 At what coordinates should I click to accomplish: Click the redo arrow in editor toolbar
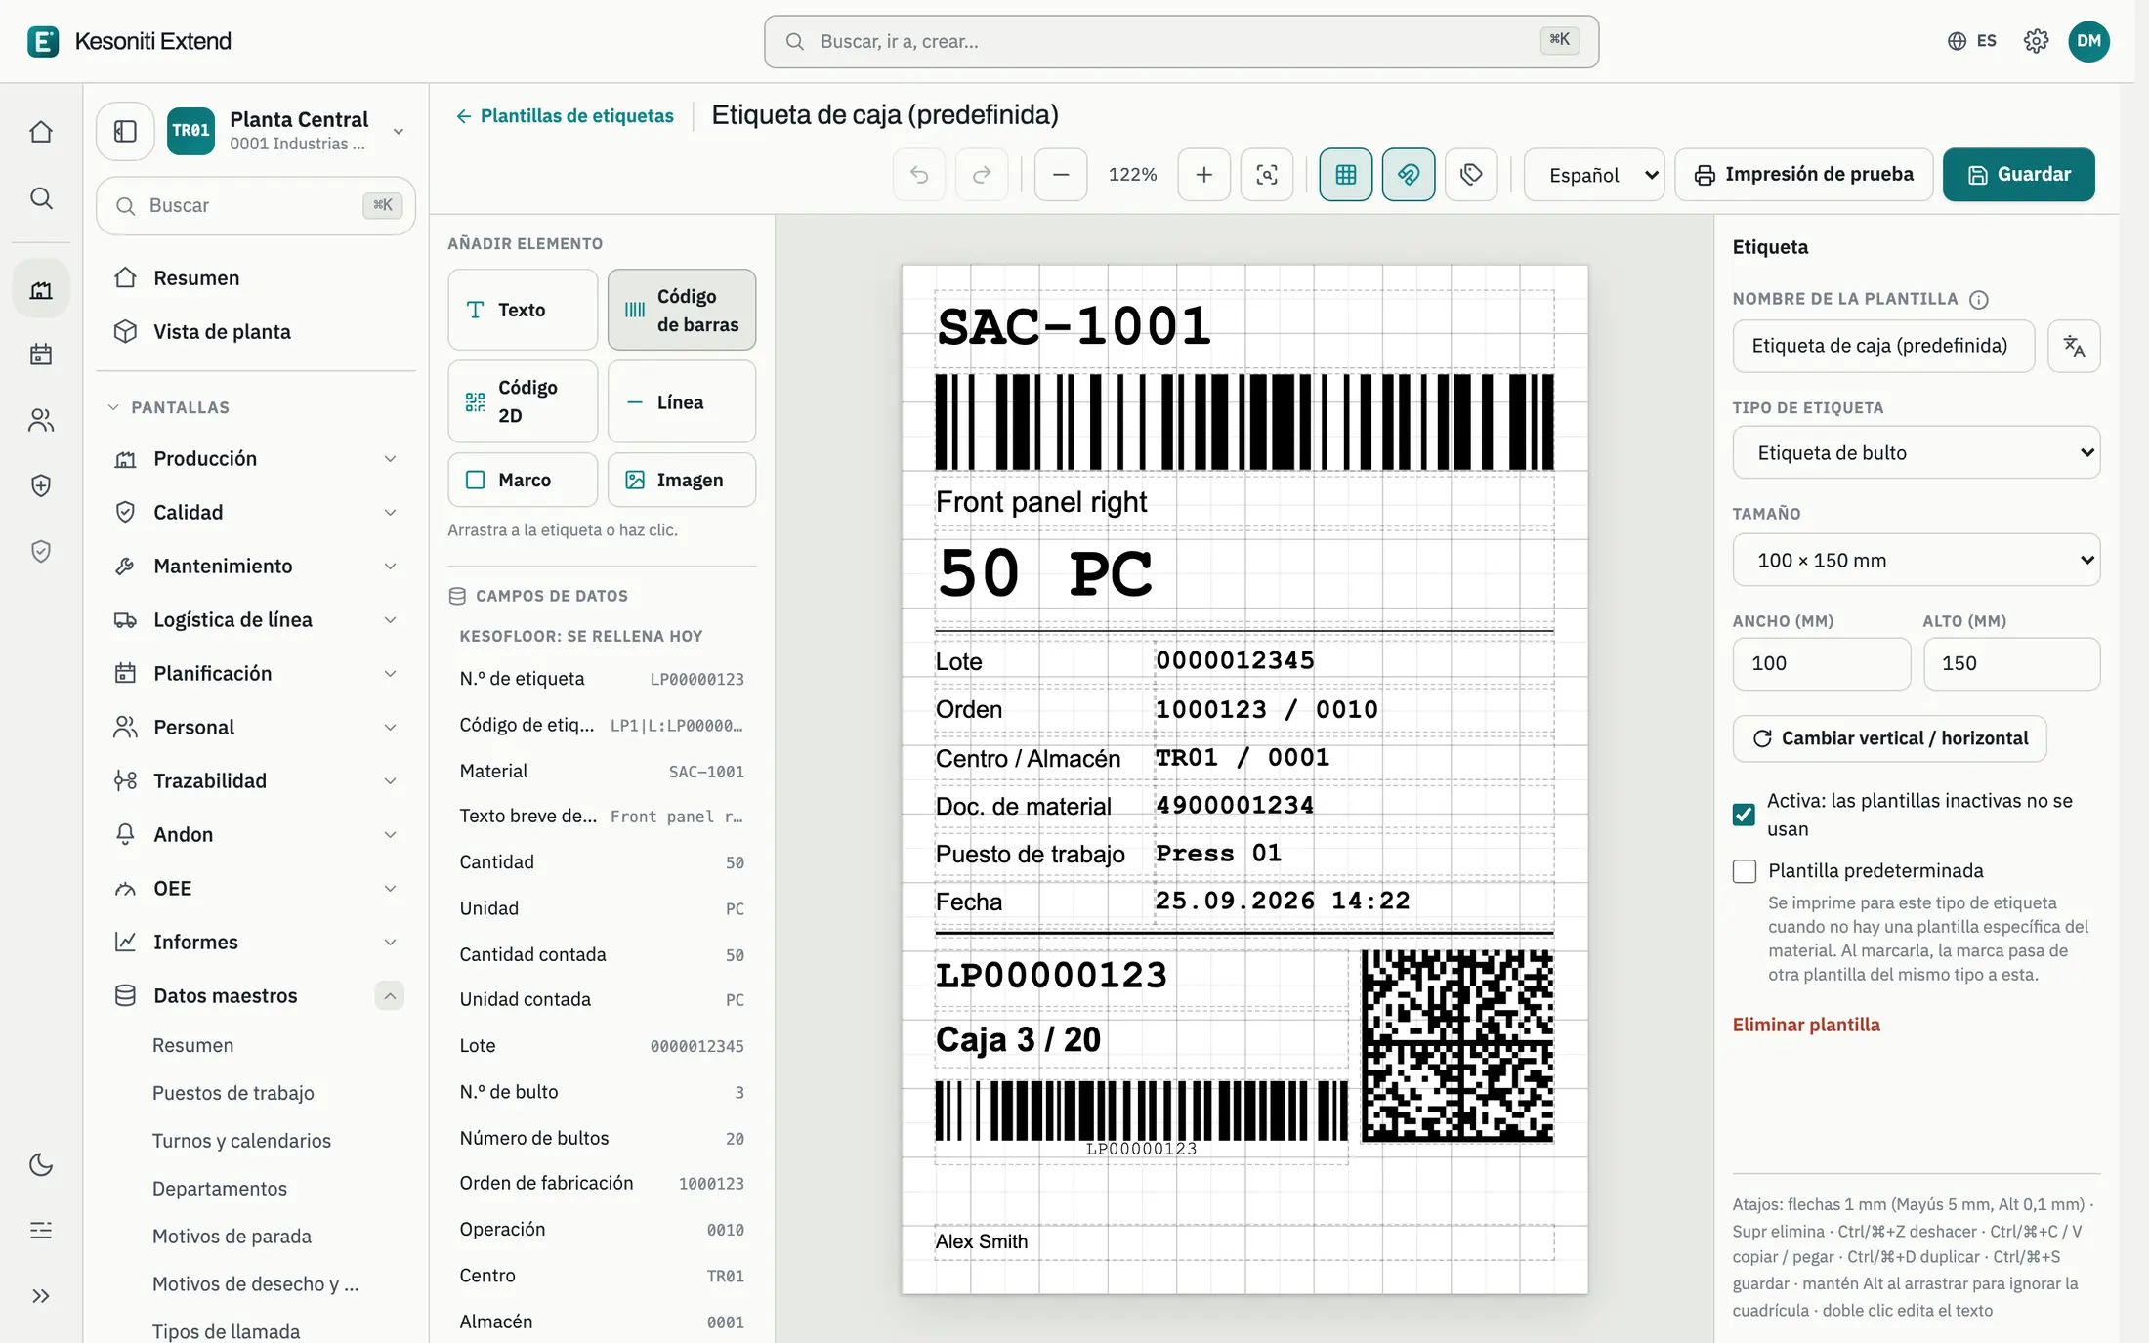click(x=982, y=175)
